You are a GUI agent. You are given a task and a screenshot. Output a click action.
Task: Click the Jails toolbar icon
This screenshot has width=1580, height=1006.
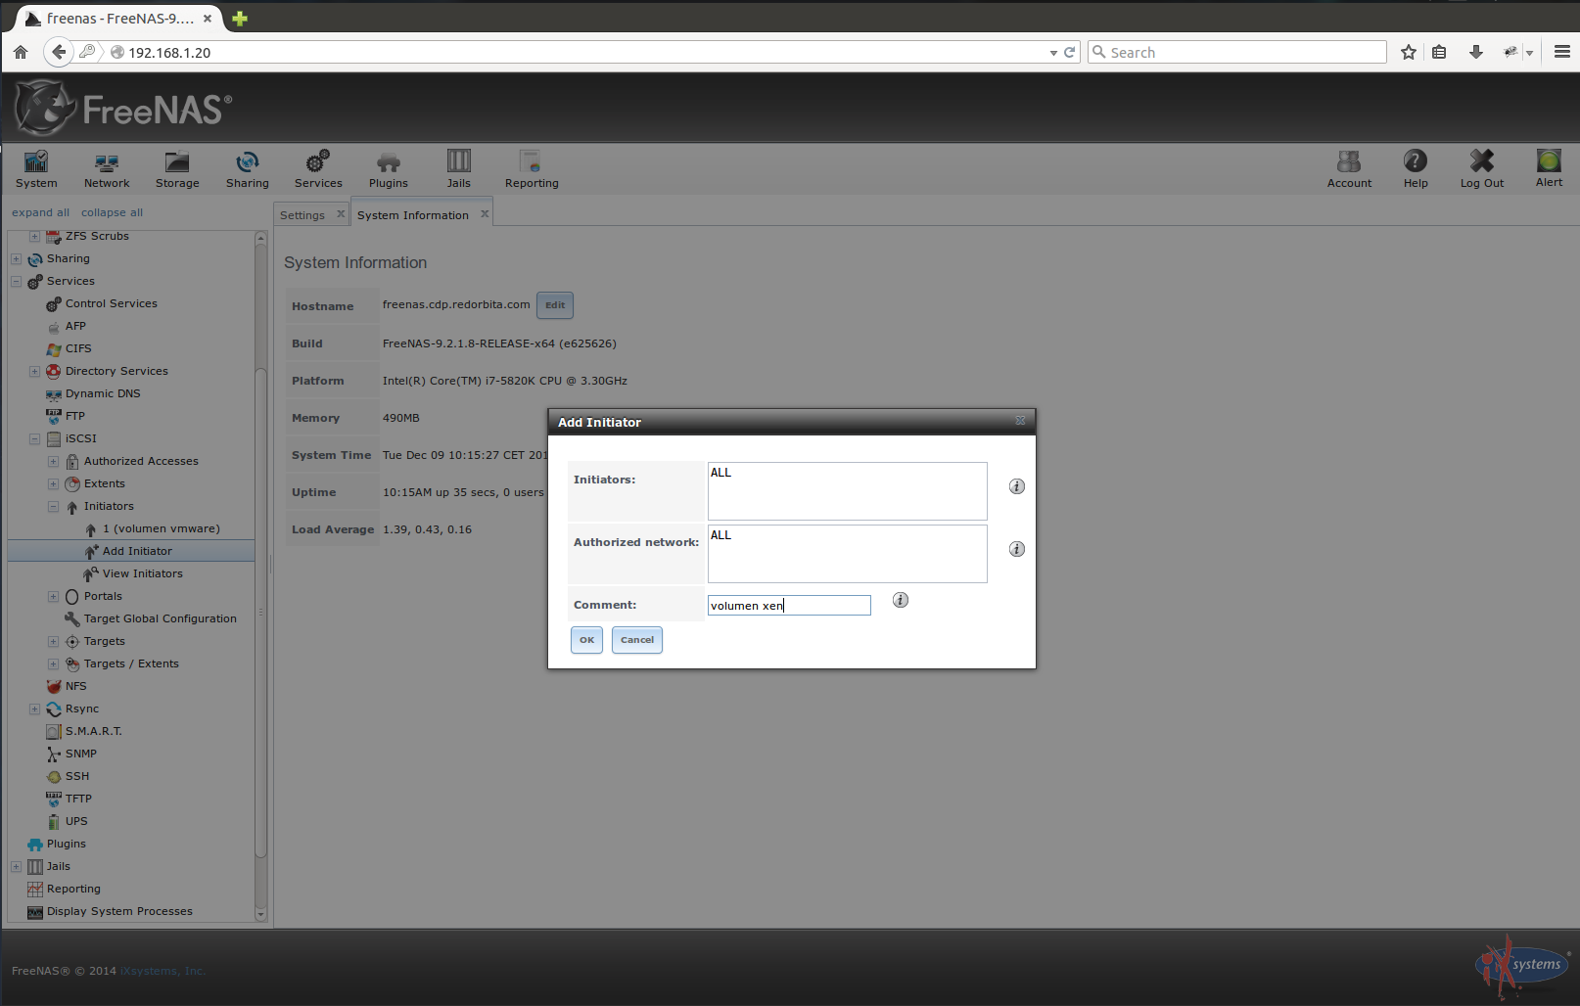458,168
